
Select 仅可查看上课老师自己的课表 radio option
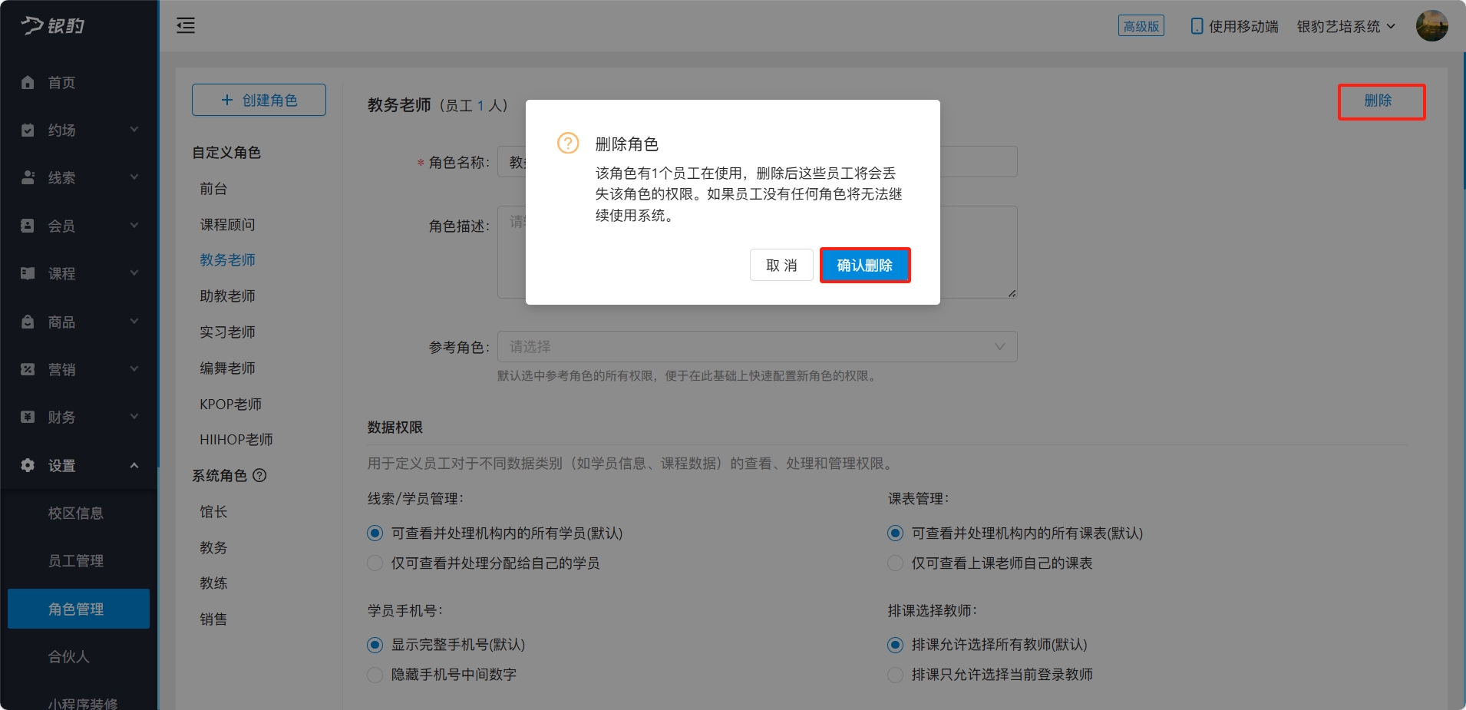tap(895, 563)
